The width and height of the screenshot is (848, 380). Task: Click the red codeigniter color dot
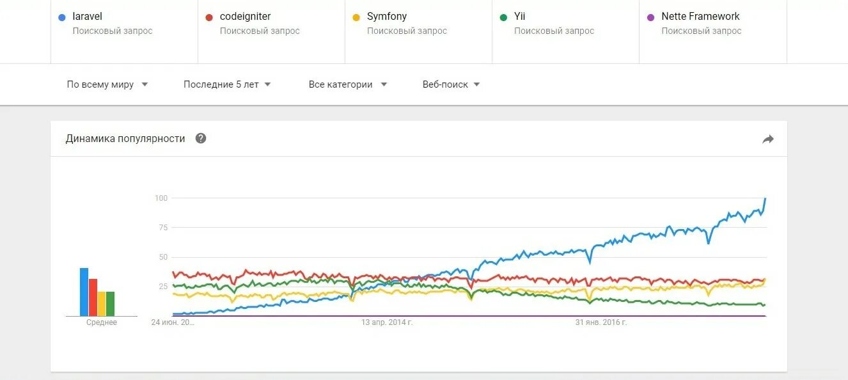tap(208, 17)
